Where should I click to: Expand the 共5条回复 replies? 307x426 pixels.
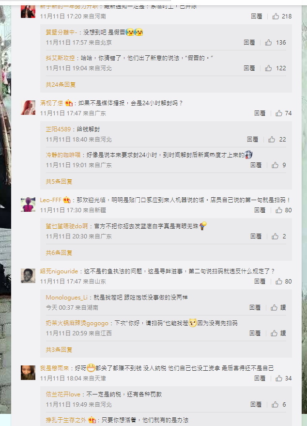(59, 181)
